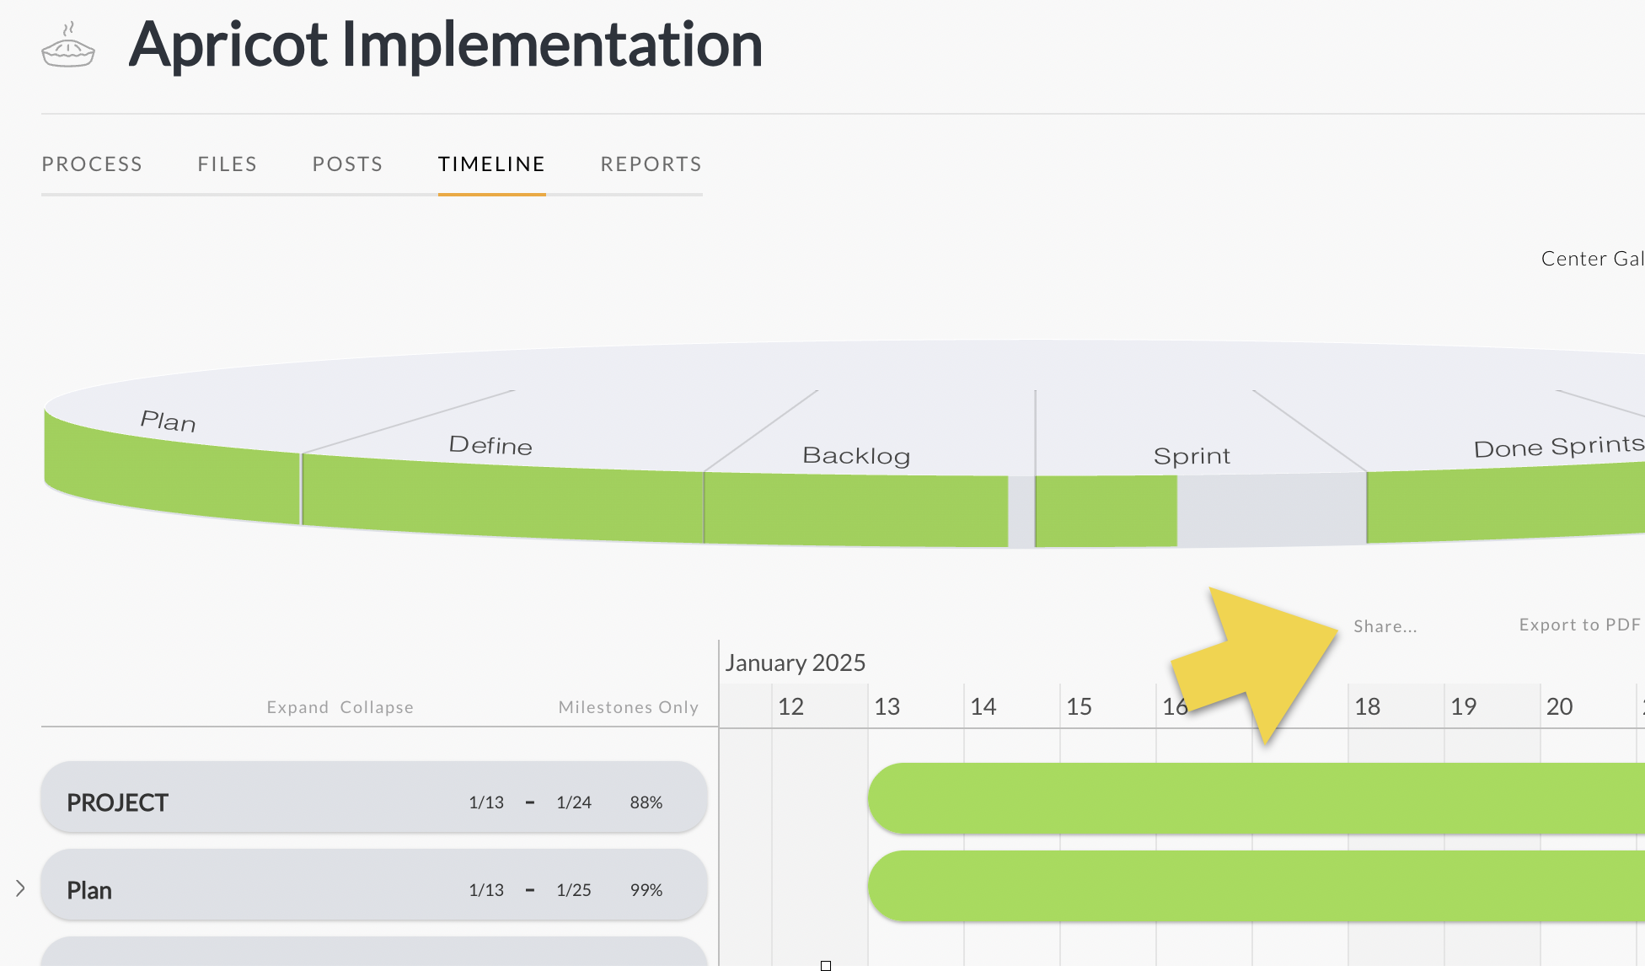Click Export to PDF

click(1579, 625)
